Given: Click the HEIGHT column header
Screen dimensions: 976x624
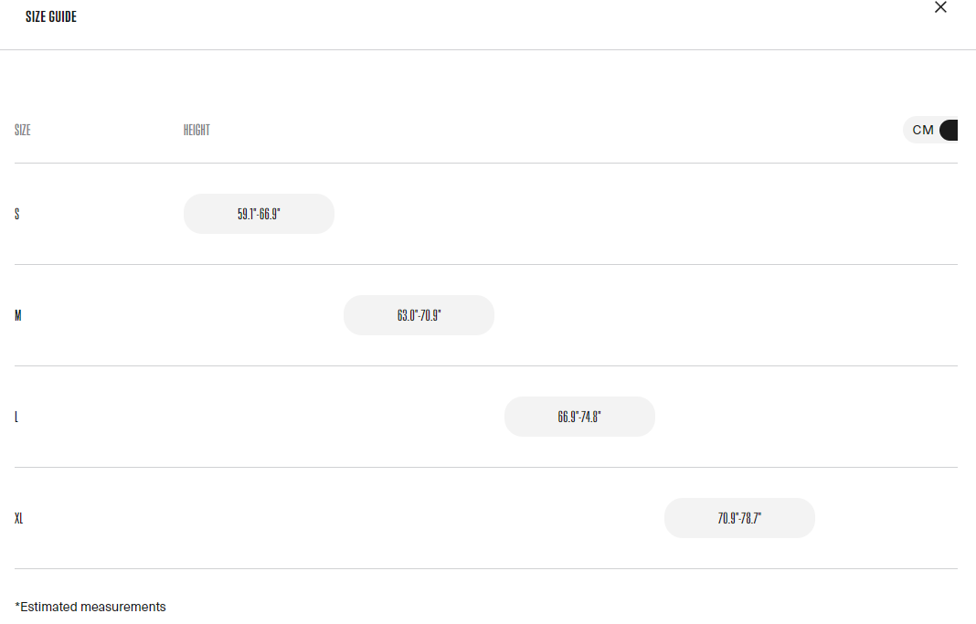Looking at the screenshot, I should pyautogui.click(x=196, y=131).
